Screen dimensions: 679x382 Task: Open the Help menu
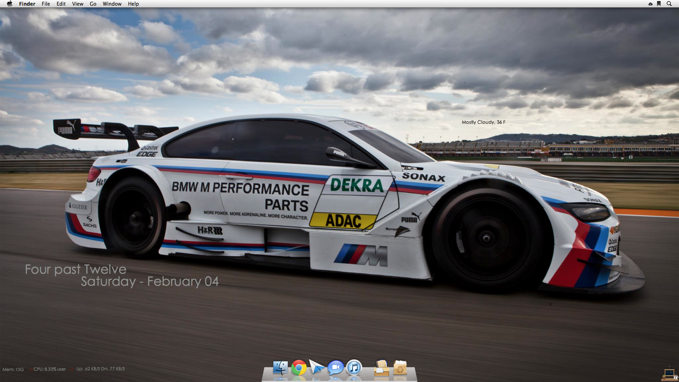[x=133, y=4]
